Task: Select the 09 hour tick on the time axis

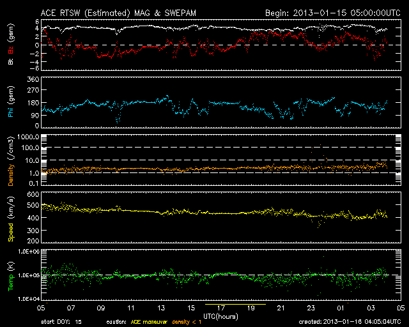Action: click(101, 307)
